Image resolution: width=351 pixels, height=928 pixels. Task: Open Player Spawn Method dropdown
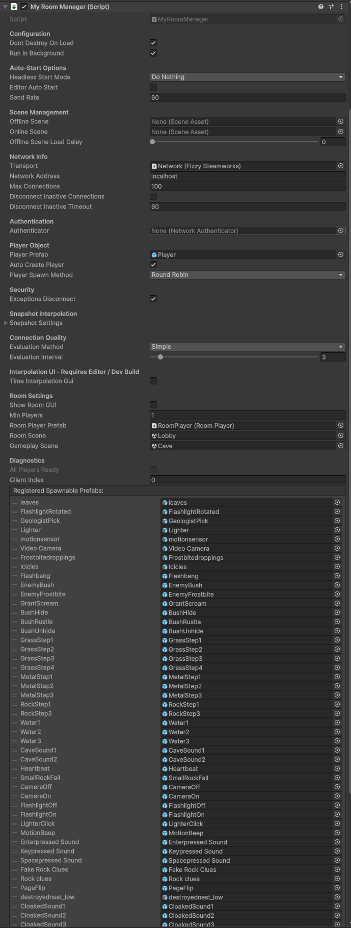point(247,275)
